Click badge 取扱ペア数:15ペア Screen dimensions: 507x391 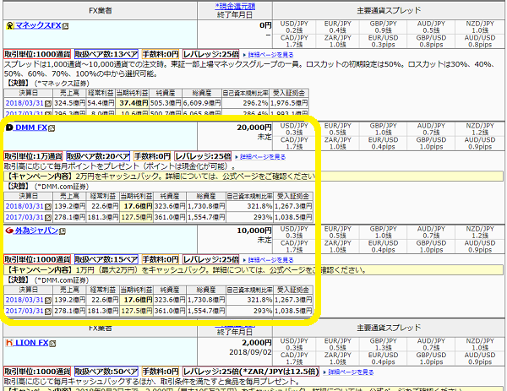[106, 259]
